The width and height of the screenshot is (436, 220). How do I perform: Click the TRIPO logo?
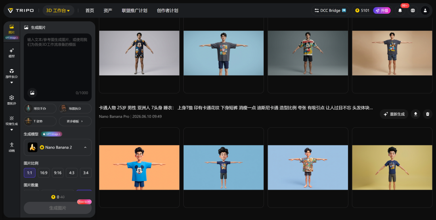21,10
